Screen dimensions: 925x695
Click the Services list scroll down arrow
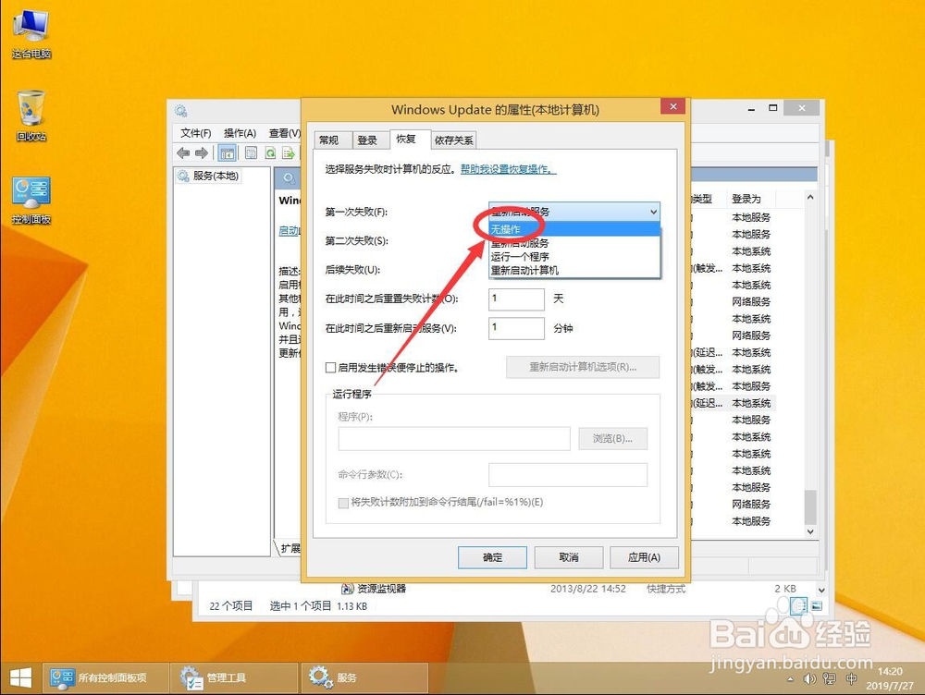click(810, 531)
